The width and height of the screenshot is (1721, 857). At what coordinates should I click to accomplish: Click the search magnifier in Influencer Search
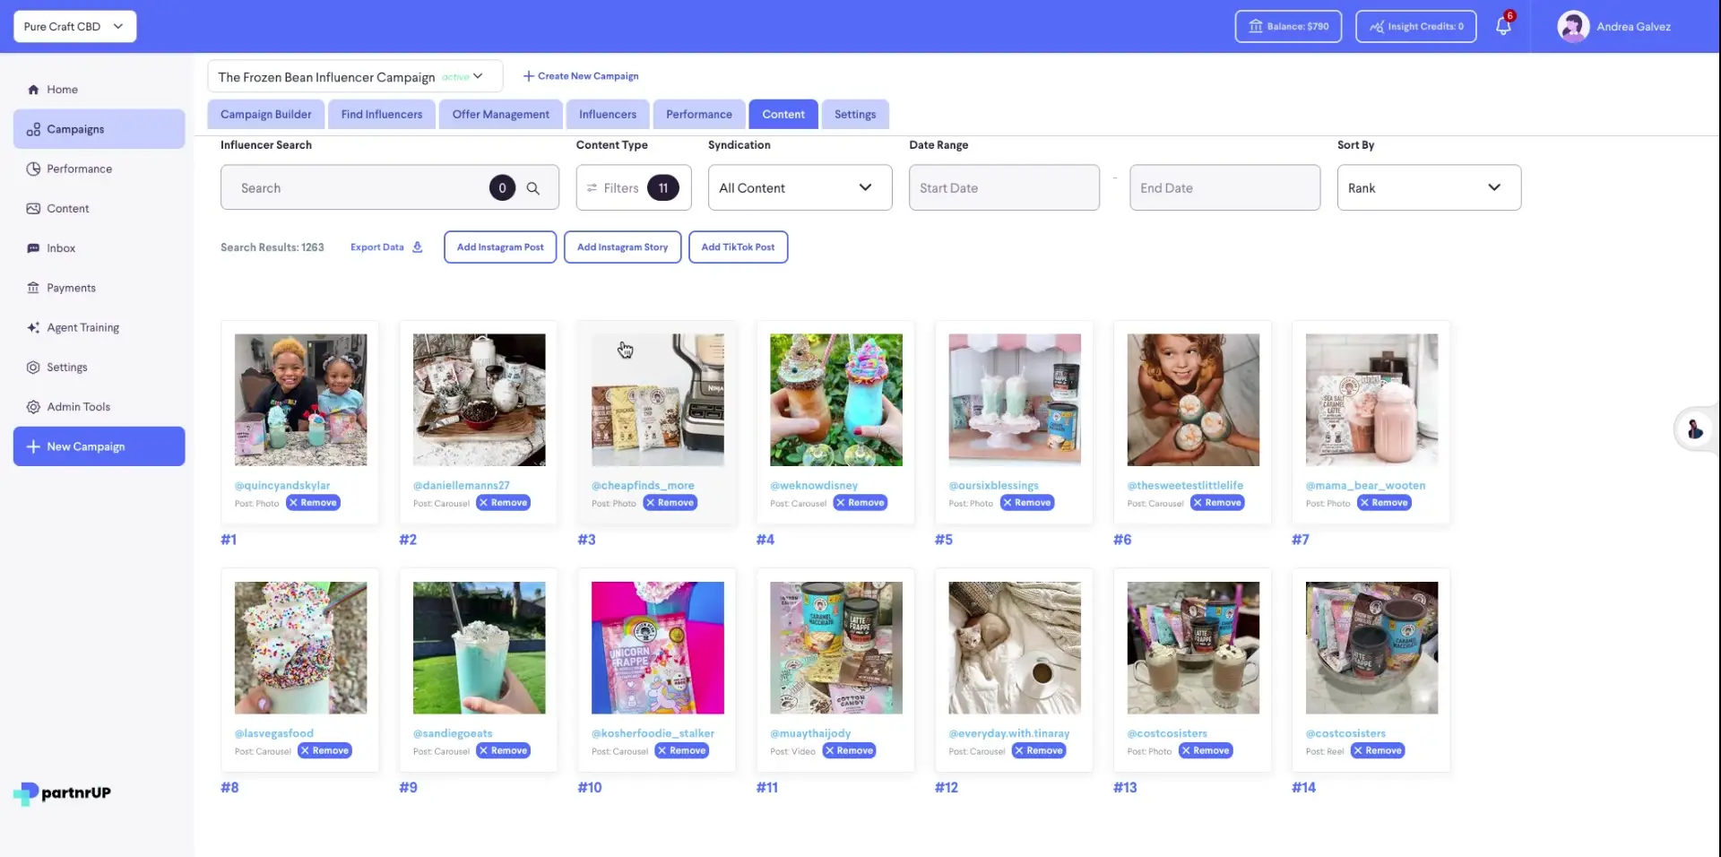point(533,187)
